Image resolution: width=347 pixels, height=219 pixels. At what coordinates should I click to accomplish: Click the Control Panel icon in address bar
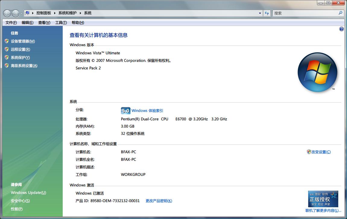27,13
